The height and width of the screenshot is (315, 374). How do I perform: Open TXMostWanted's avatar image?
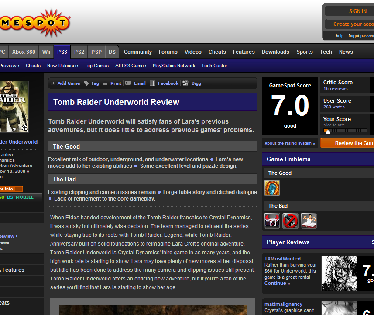click(339, 273)
